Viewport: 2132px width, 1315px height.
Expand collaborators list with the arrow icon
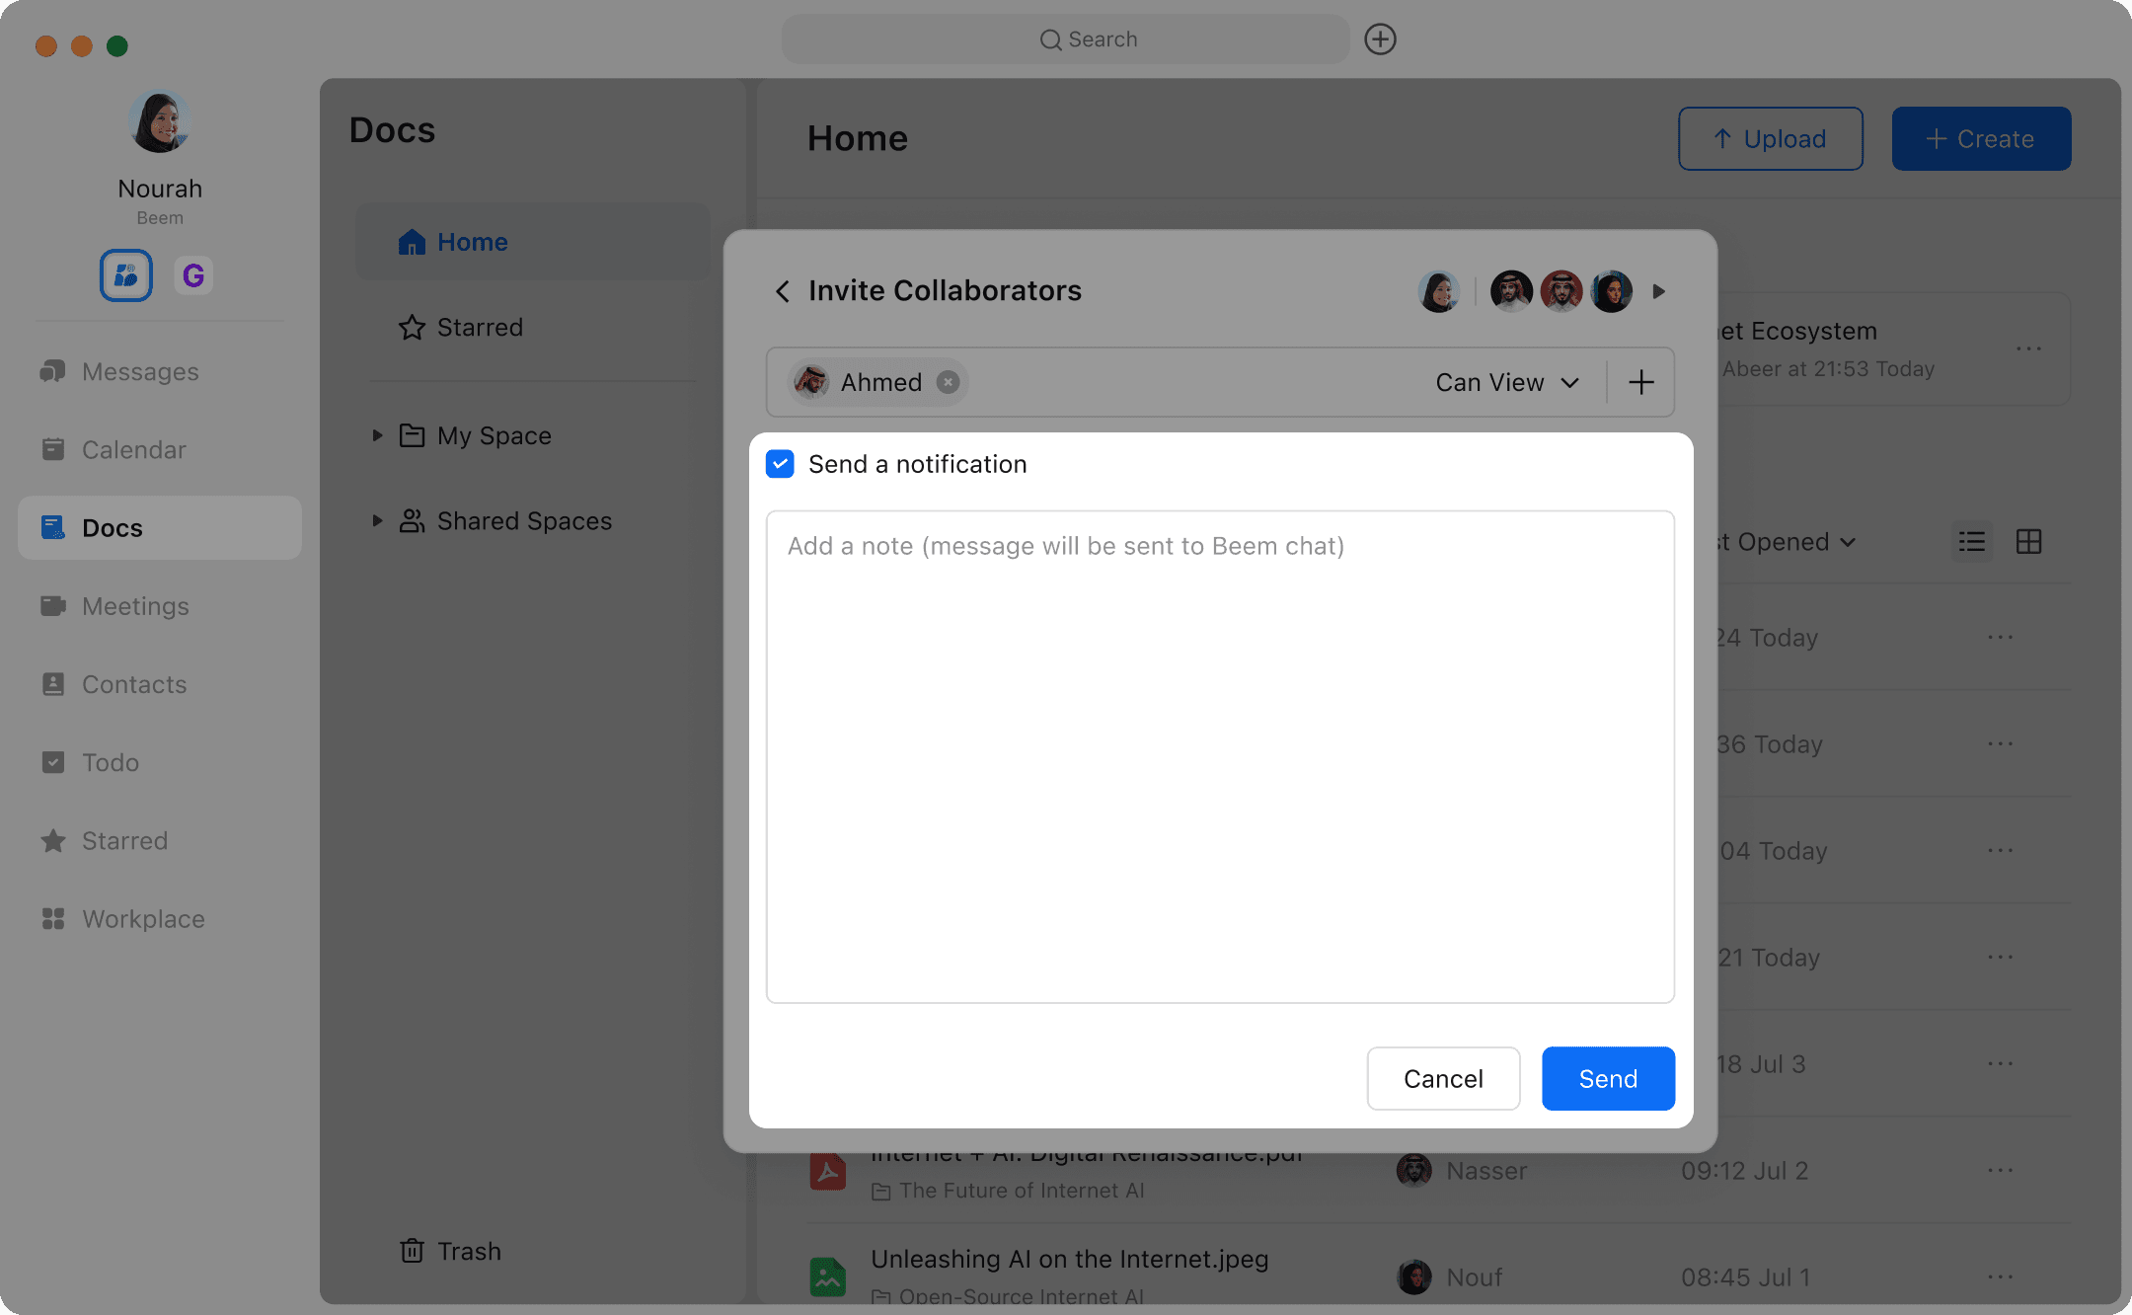point(1658,291)
